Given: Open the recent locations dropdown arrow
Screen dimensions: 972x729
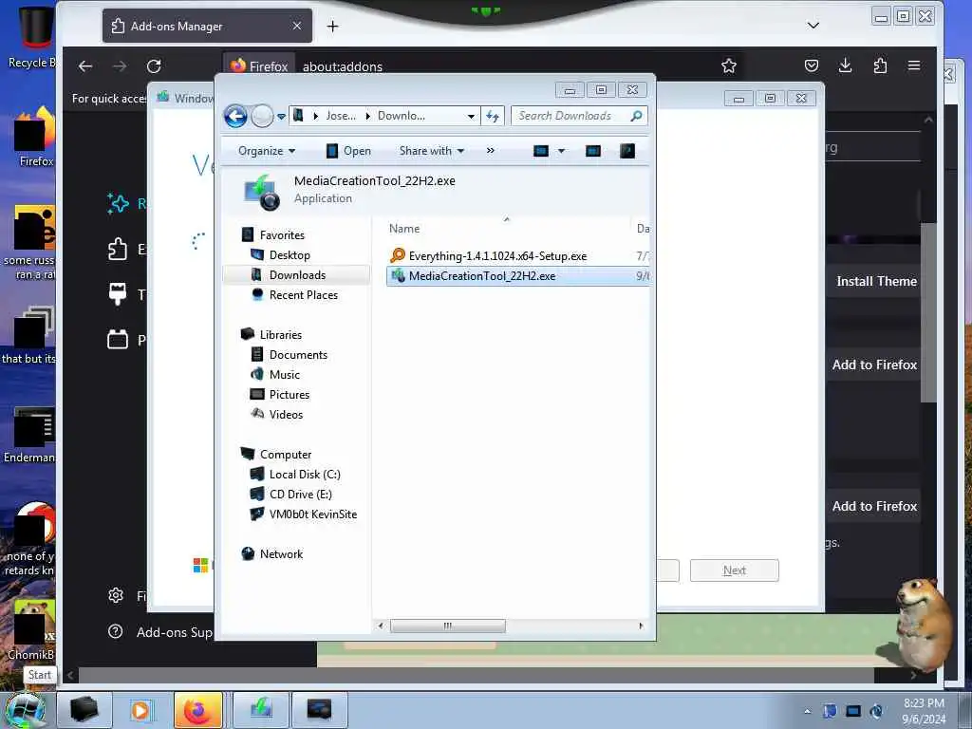Looking at the screenshot, I should point(281,117).
